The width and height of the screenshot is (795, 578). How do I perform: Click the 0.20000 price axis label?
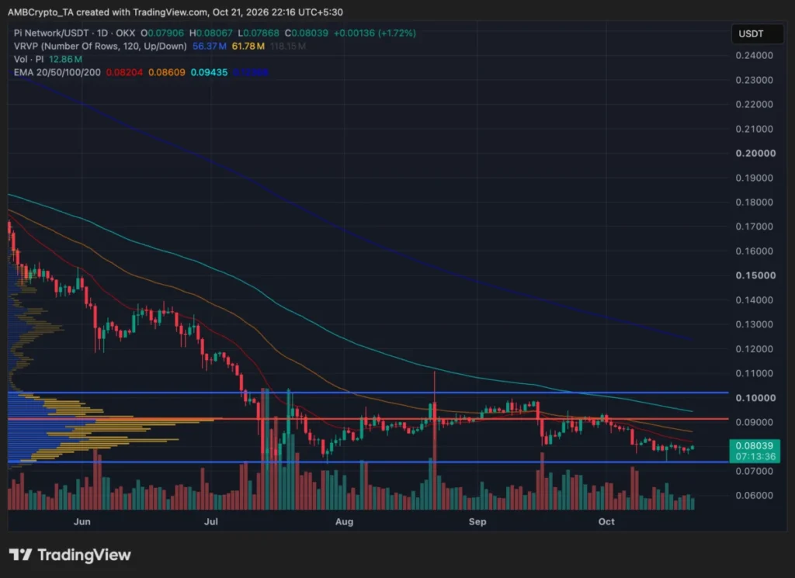[755, 154]
